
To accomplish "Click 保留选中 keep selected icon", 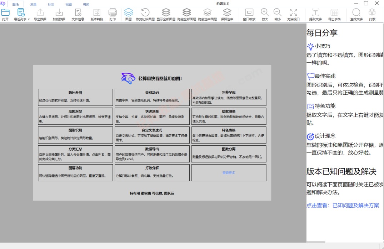I will point(227,12).
